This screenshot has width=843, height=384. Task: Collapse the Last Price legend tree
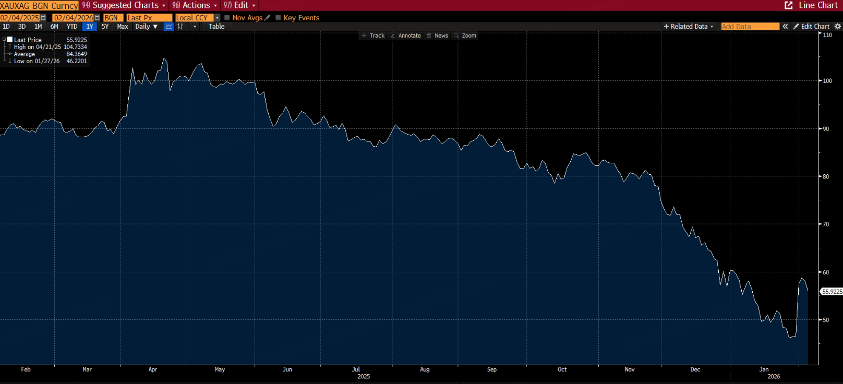4,40
